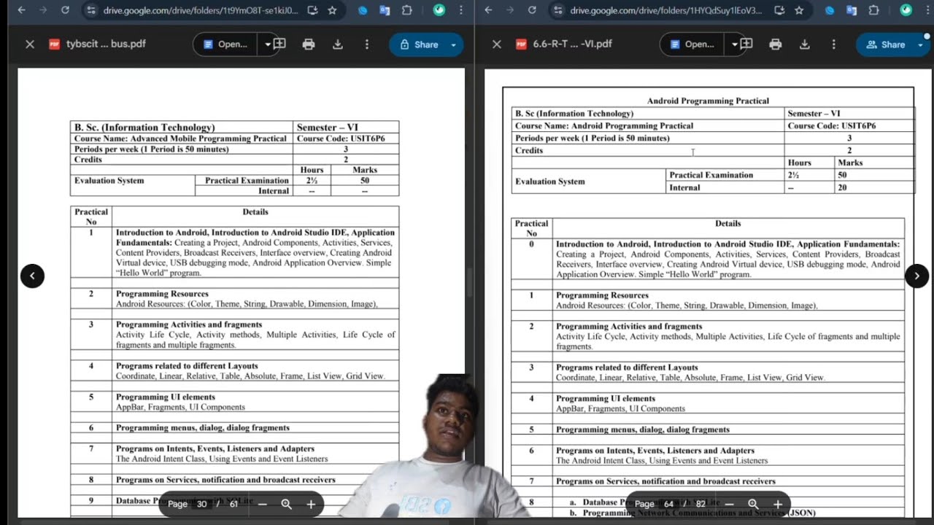
Task: Open more actions menu in left viewer
Action: [x=367, y=44]
